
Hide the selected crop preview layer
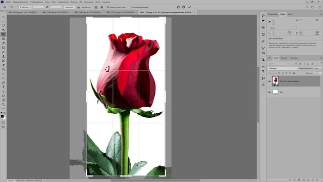(270, 81)
